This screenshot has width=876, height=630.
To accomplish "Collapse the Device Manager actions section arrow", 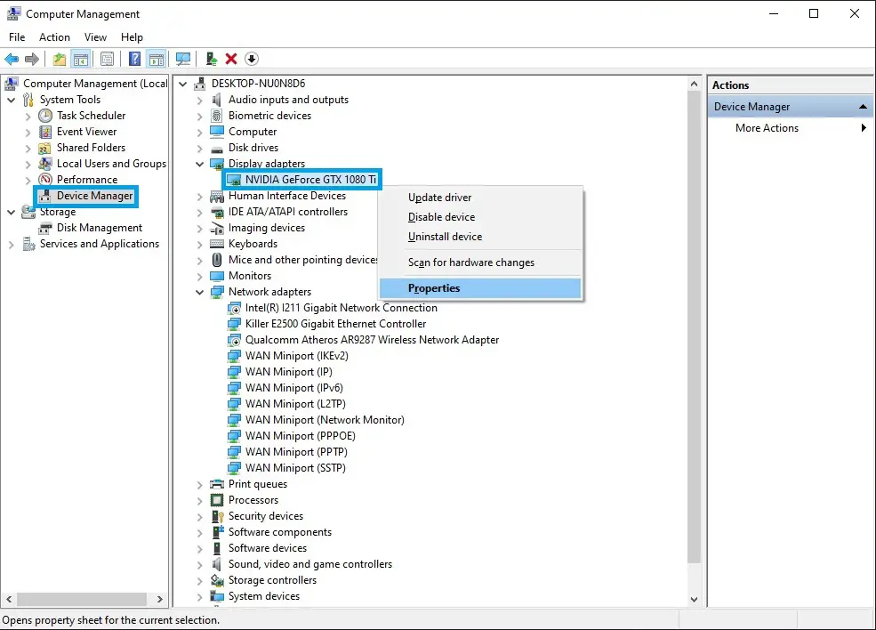I will coord(863,106).
